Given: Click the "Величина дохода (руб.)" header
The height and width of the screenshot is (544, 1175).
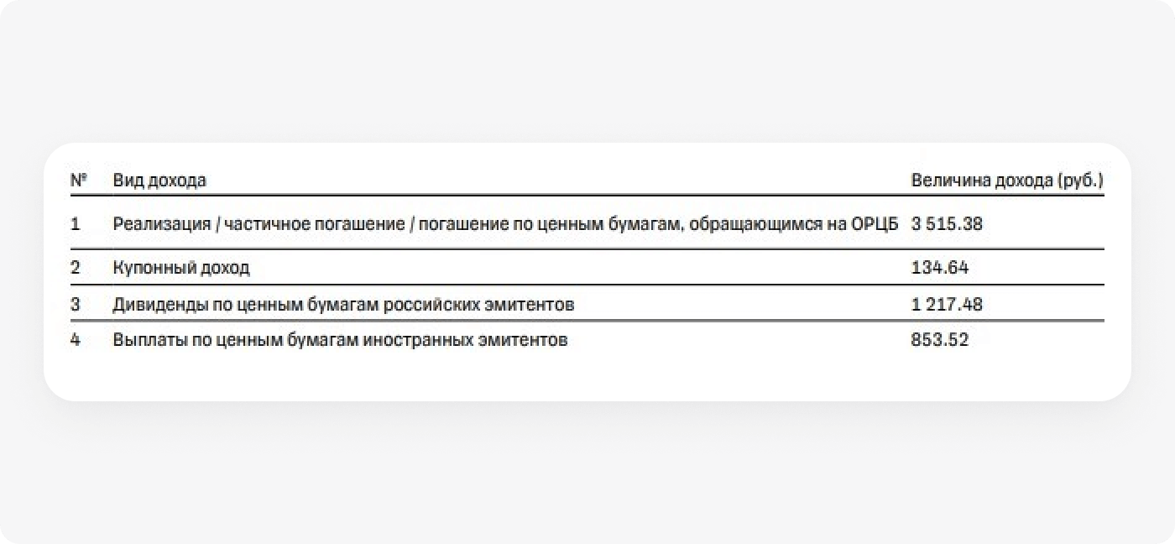Looking at the screenshot, I should click(x=1007, y=180).
